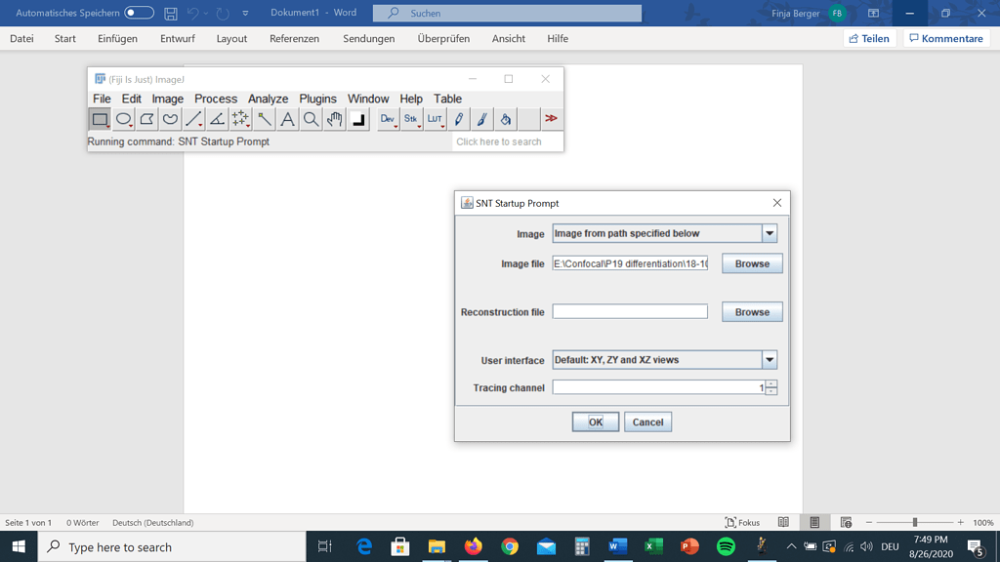The height and width of the screenshot is (562, 1000).
Task: Select the rectangle selection tool
Action: 100,119
